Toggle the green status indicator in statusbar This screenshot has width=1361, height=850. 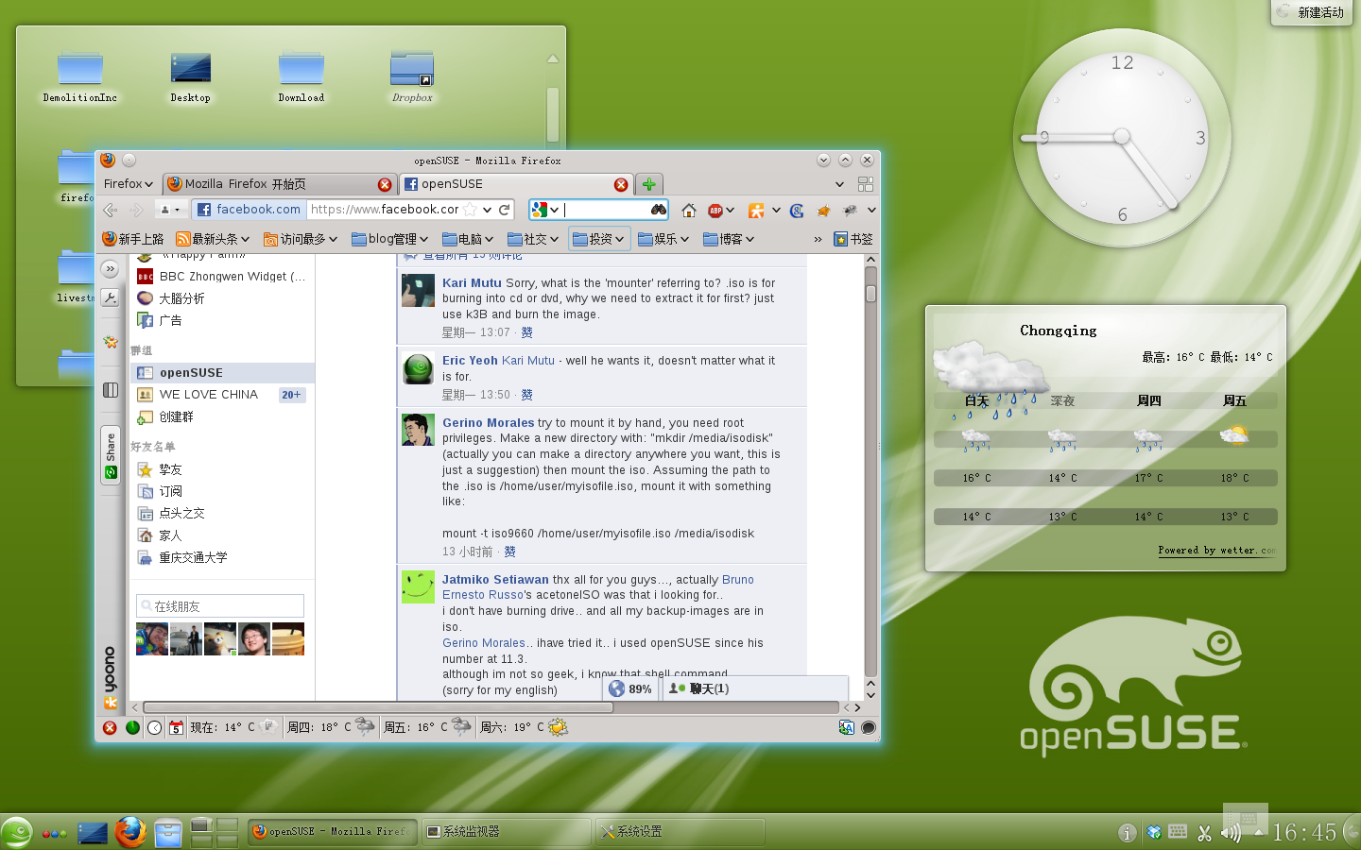tap(133, 727)
